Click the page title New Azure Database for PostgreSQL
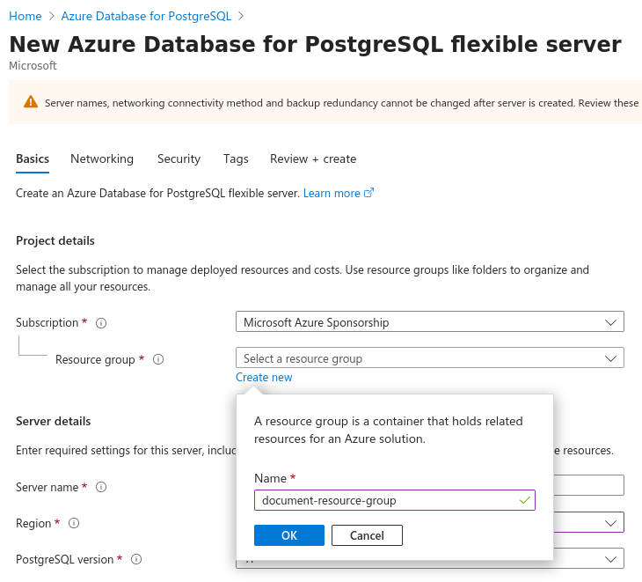The image size is (642, 582). 315,44
